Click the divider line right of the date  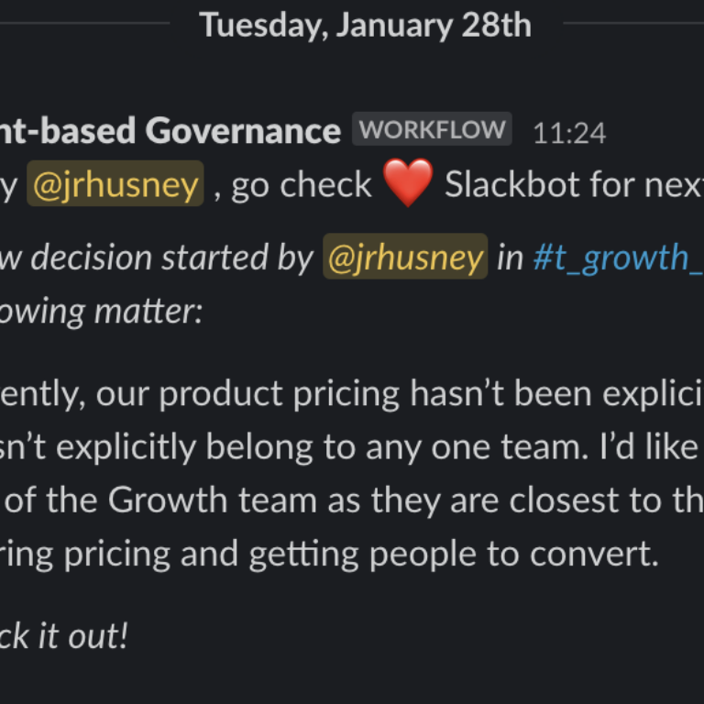(632, 23)
